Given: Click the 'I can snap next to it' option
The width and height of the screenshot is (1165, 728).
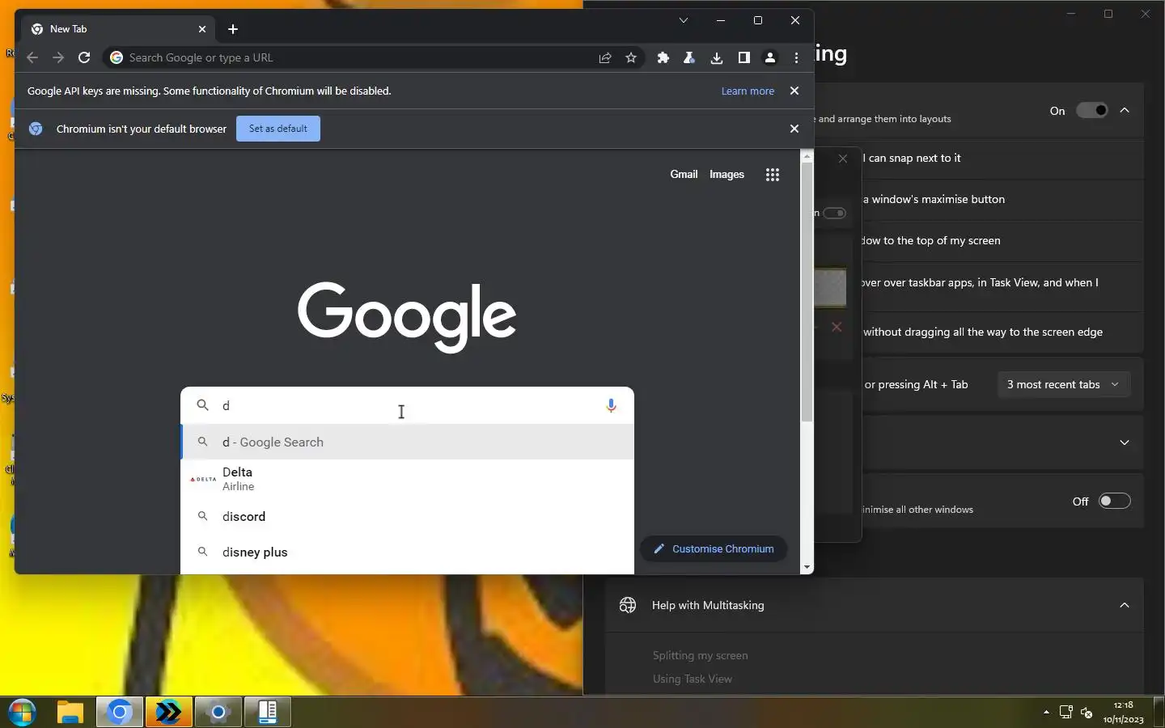Looking at the screenshot, I should pyautogui.click(x=912, y=159).
